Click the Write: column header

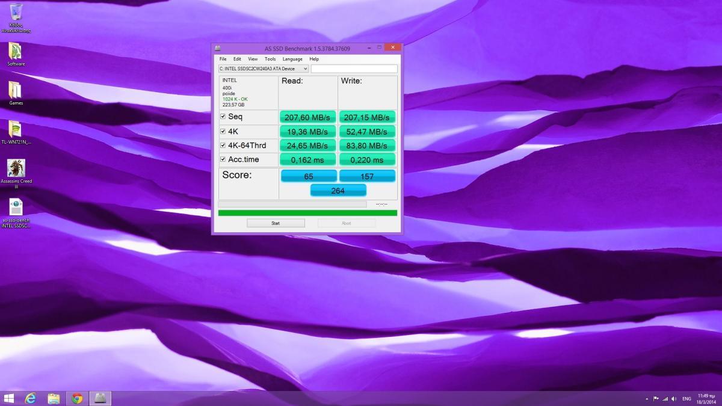(x=351, y=81)
